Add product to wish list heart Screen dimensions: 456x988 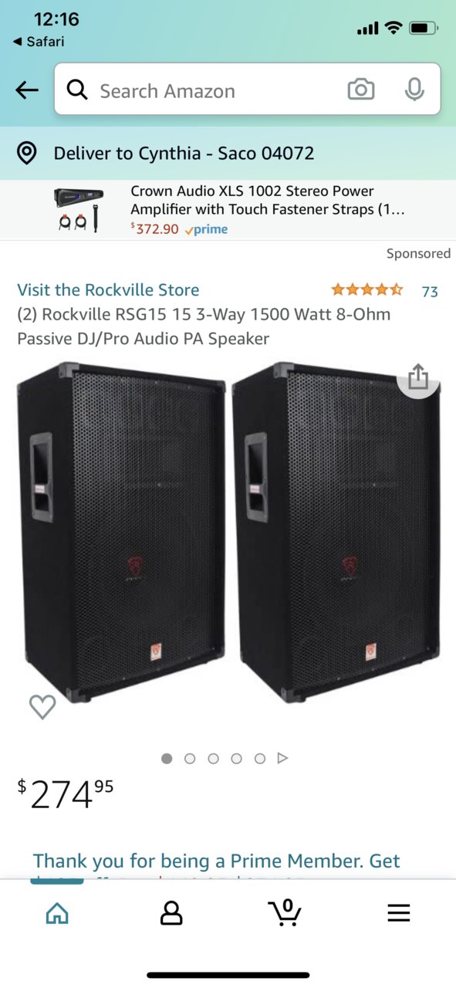click(x=42, y=706)
